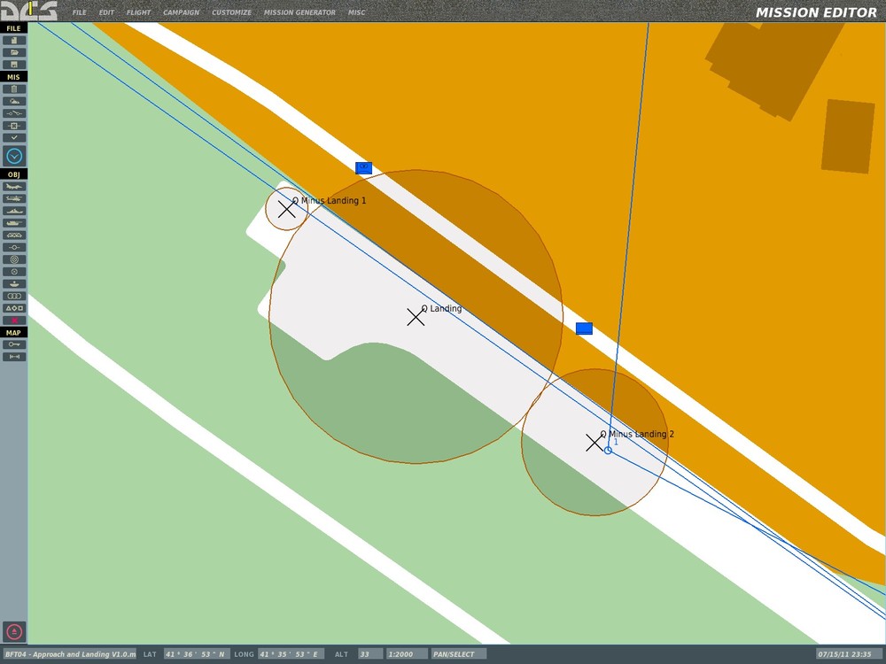886x664 pixels.
Task: Click the save mission floppy icon
Action: point(14,65)
